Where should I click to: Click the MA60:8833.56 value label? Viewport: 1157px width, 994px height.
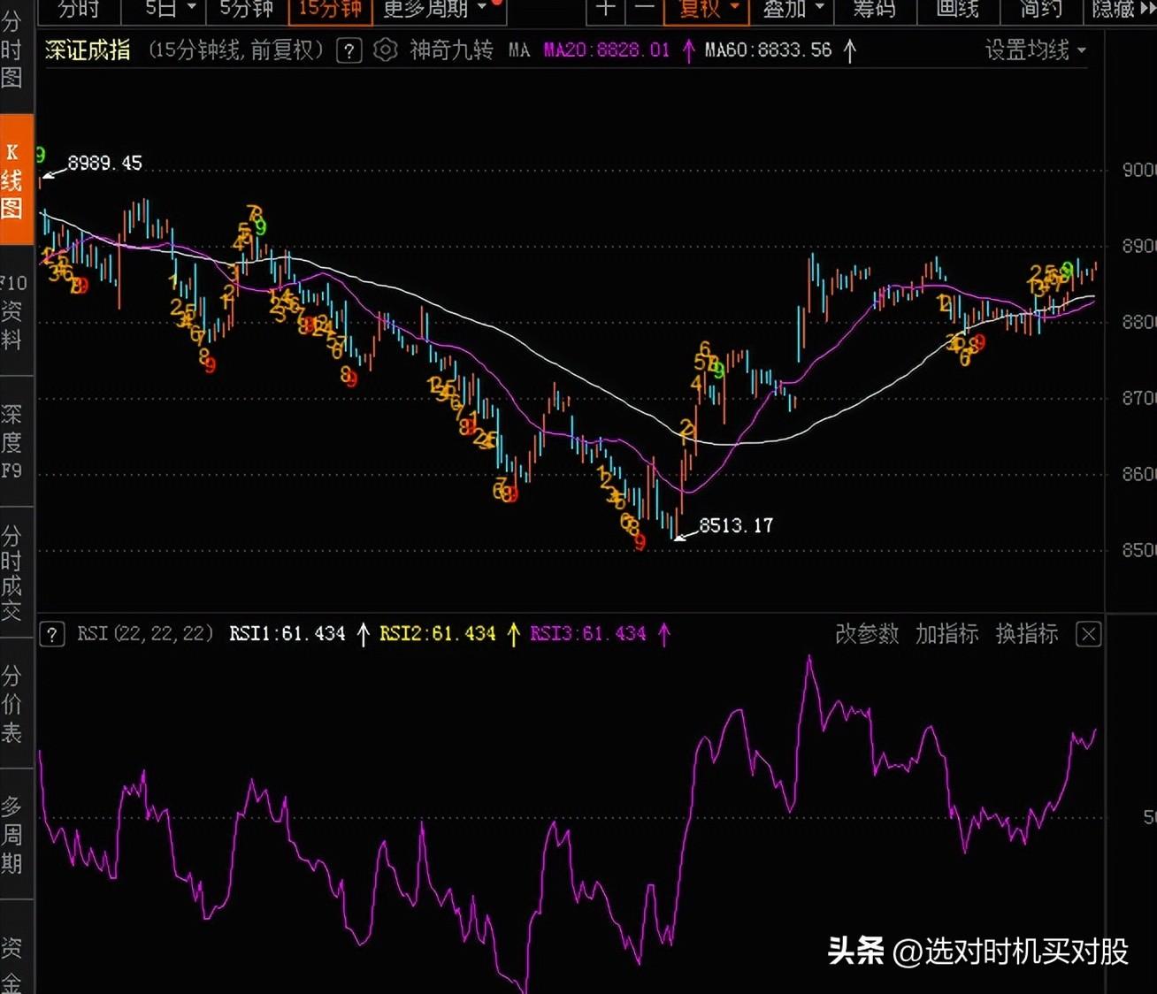tap(768, 50)
